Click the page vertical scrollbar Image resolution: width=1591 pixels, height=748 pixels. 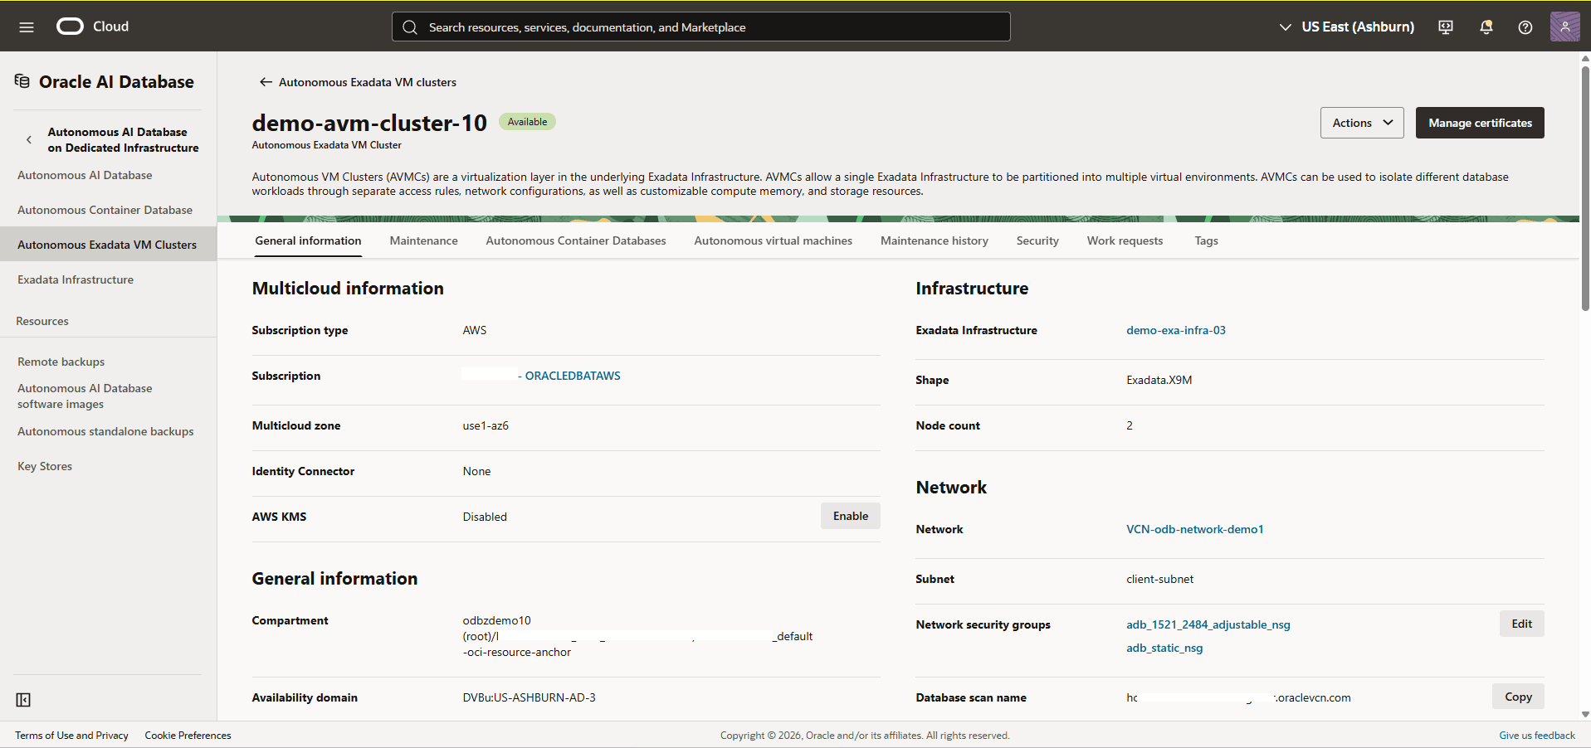click(x=1585, y=188)
